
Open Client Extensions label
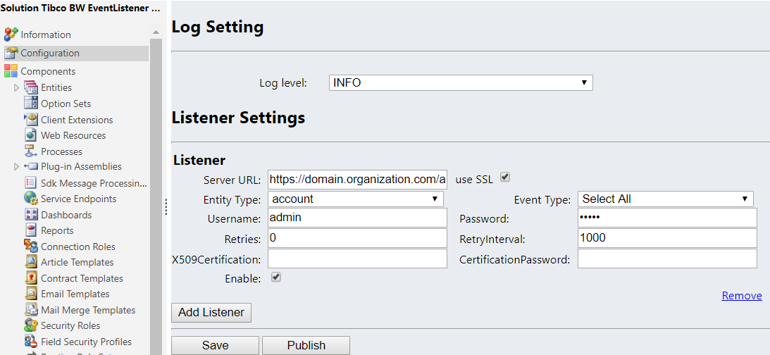(77, 120)
